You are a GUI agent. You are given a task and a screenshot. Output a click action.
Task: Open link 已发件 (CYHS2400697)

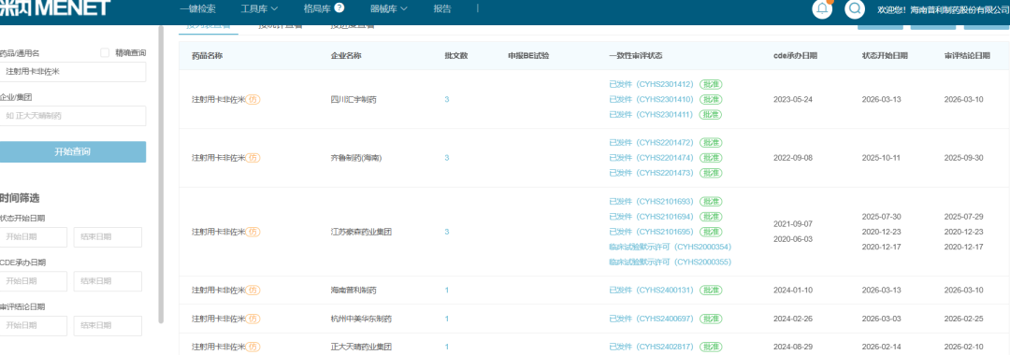[x=651, y=319]
